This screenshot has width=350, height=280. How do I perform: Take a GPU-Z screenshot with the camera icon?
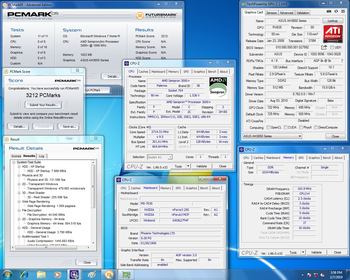329,11
